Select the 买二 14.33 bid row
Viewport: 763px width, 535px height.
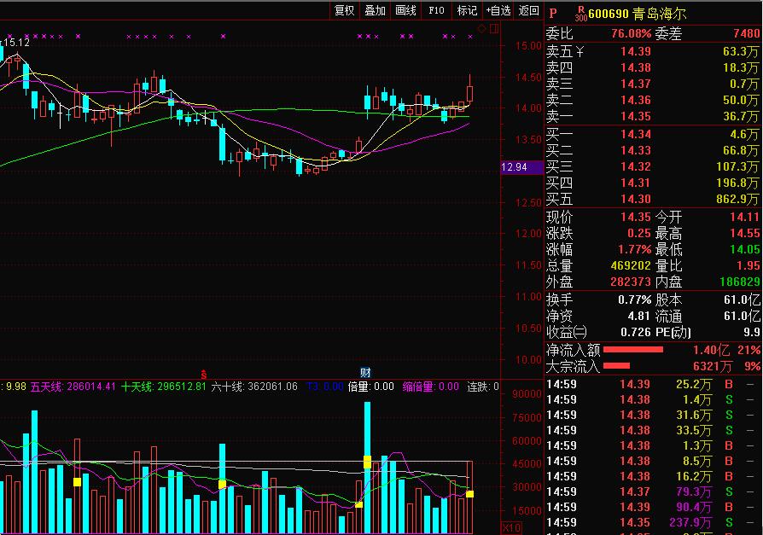pyautogui.click(x=653, y=150)
